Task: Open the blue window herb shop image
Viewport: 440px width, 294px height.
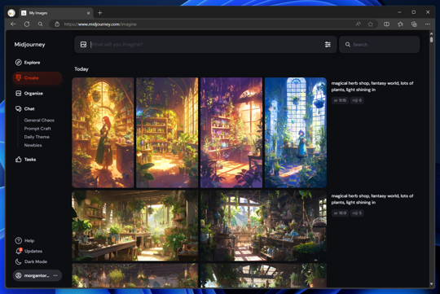Action: click(296, 133)
